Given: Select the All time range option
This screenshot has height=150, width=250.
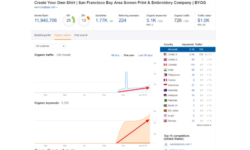Looking at the screenshot, I should click(x=115, y=55).
